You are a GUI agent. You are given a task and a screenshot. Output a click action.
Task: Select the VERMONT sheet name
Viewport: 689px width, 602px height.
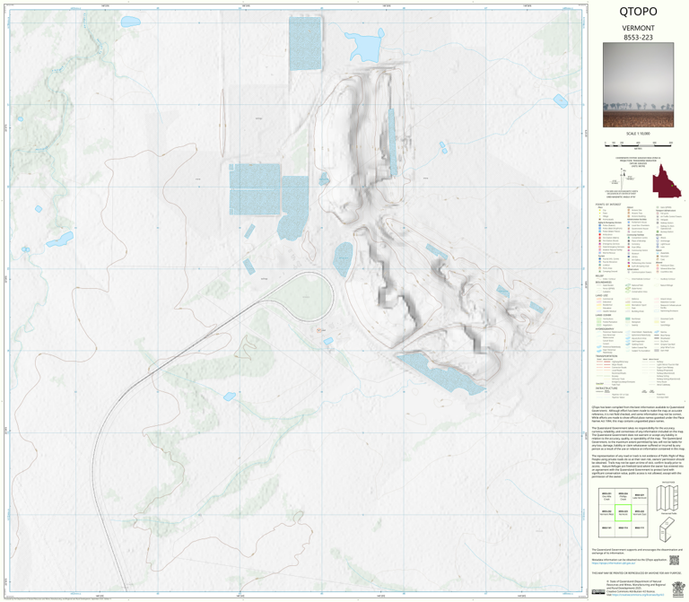[638, 28]
